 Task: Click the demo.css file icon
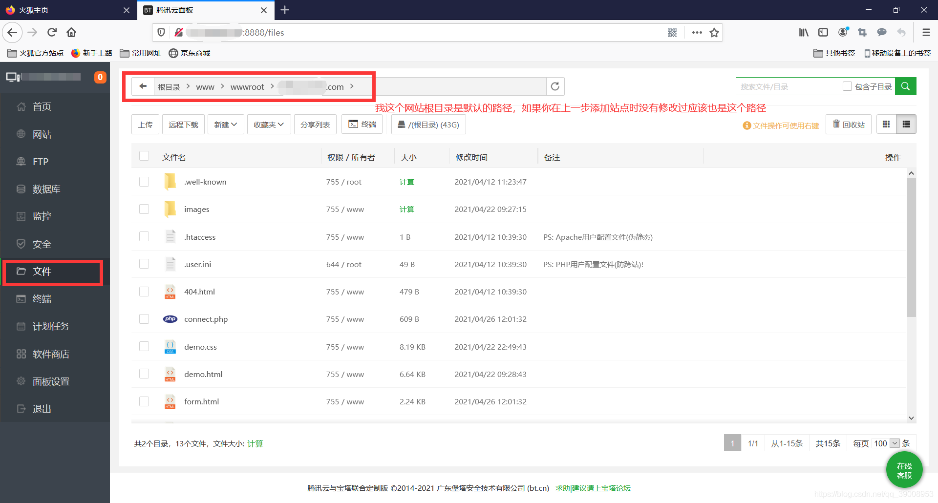170,347
